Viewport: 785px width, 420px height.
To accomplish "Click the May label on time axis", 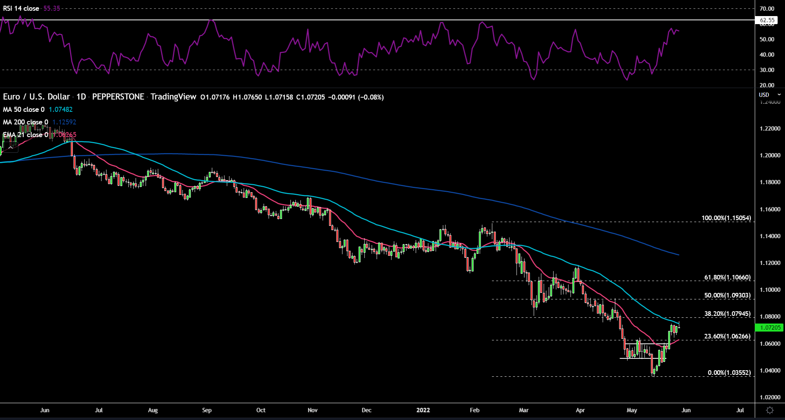I will (x=632, y=410).
